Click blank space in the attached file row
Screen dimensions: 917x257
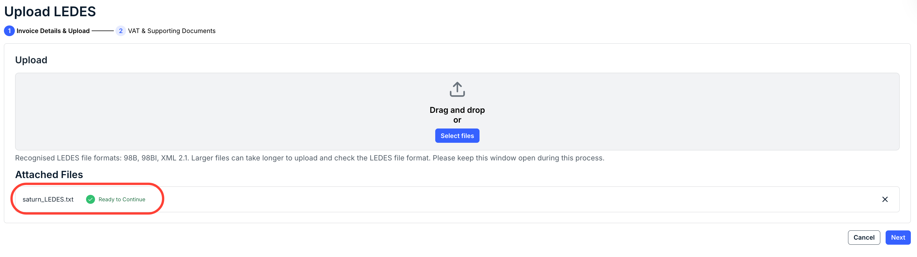click(x=498, y=199)
